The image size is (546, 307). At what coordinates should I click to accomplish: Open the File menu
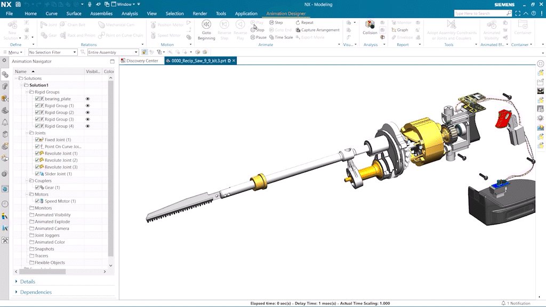(9, 13)
